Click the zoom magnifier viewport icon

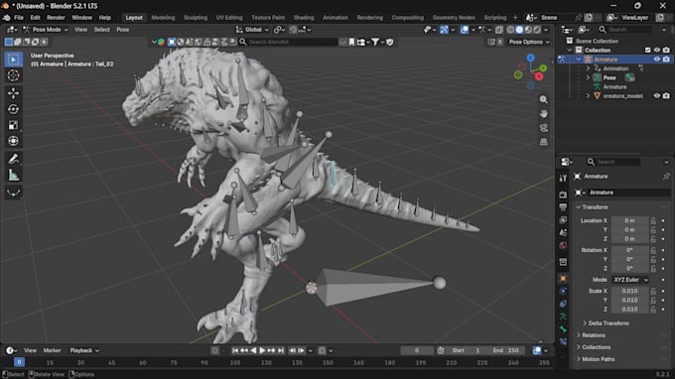tap(544, 99)
